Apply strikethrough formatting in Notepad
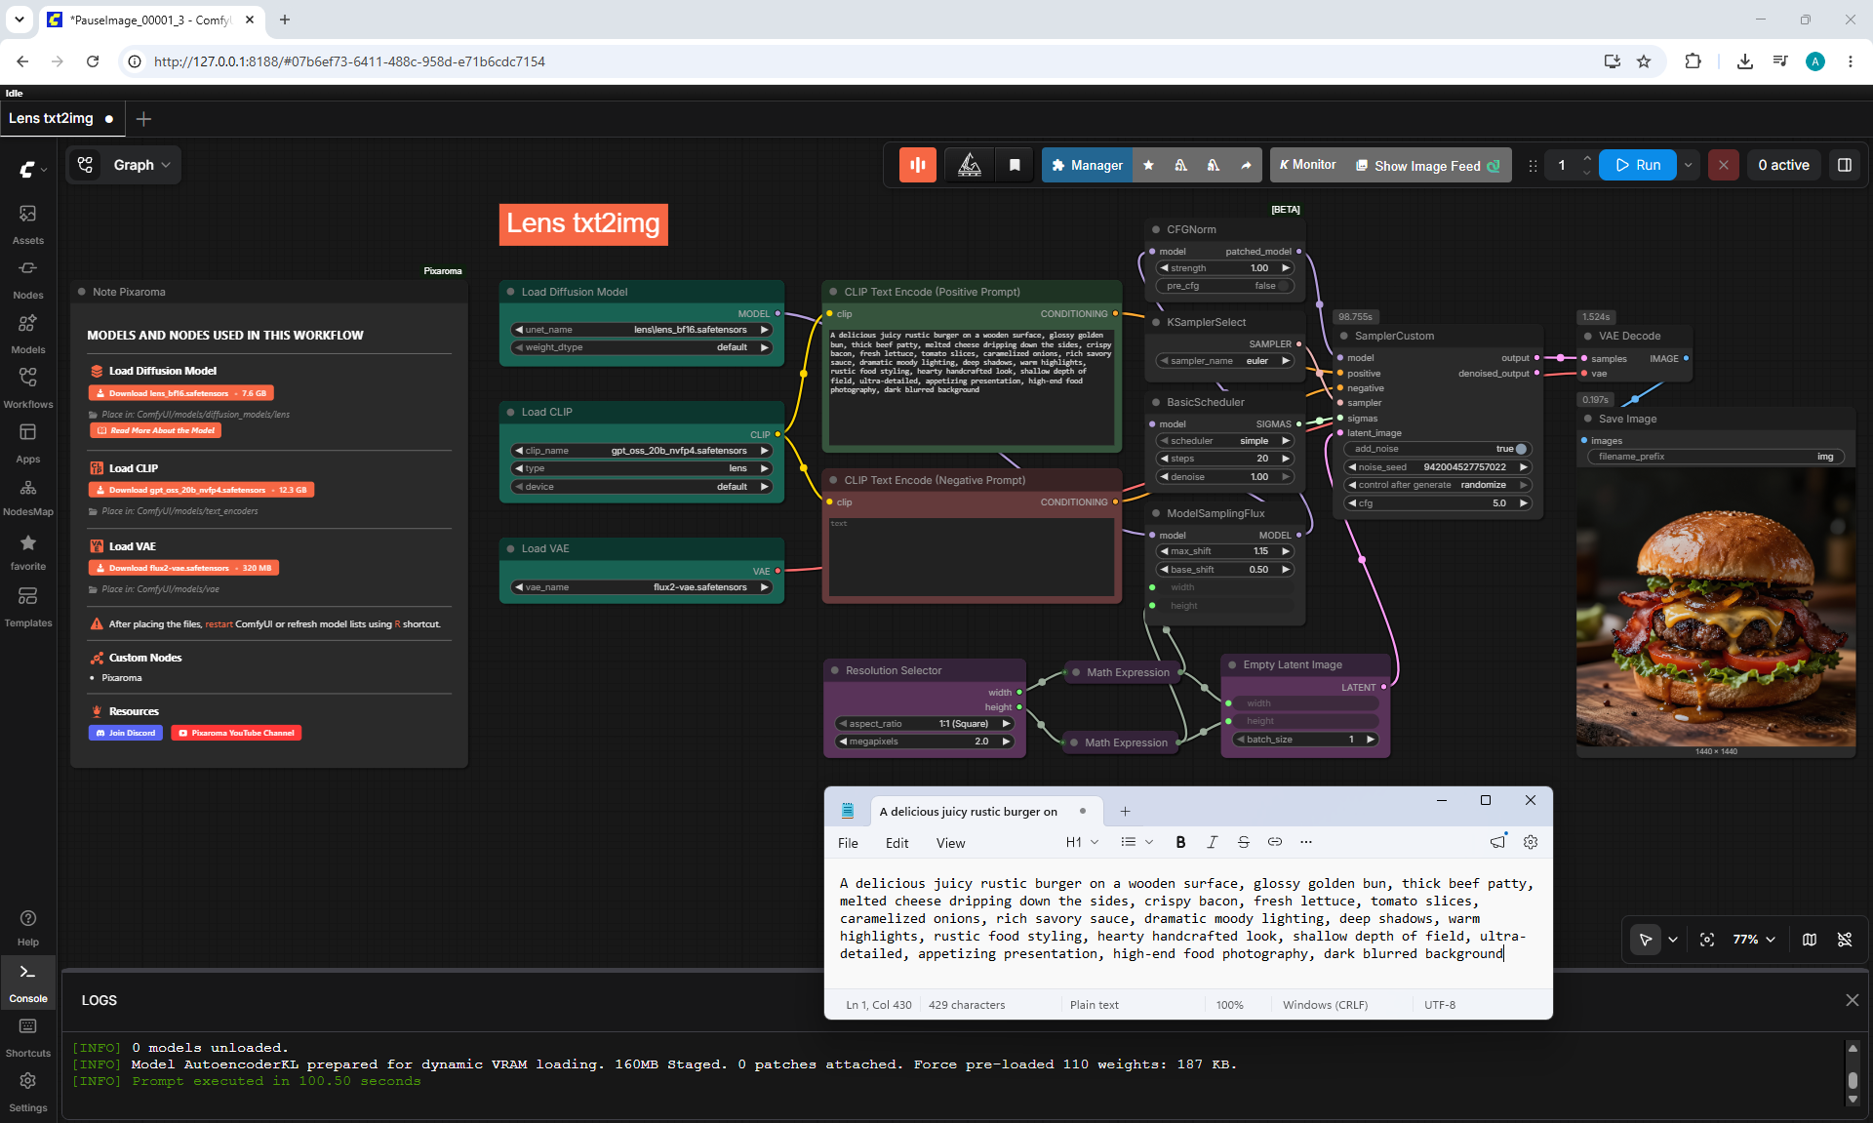Image resolution: width=1873 pixels, height=1123 pixels. [x=1243, y=842]
